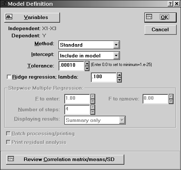The image size is (181, 170).
Task: Click the Variables button icon
Action: click(9, 17)
